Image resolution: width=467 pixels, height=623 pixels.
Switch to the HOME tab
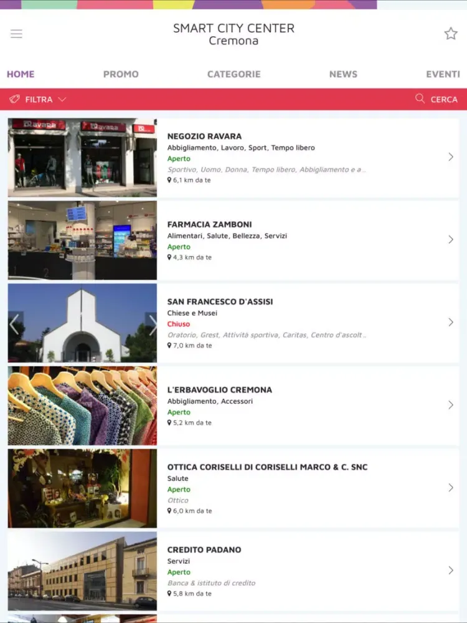[21, 74]
